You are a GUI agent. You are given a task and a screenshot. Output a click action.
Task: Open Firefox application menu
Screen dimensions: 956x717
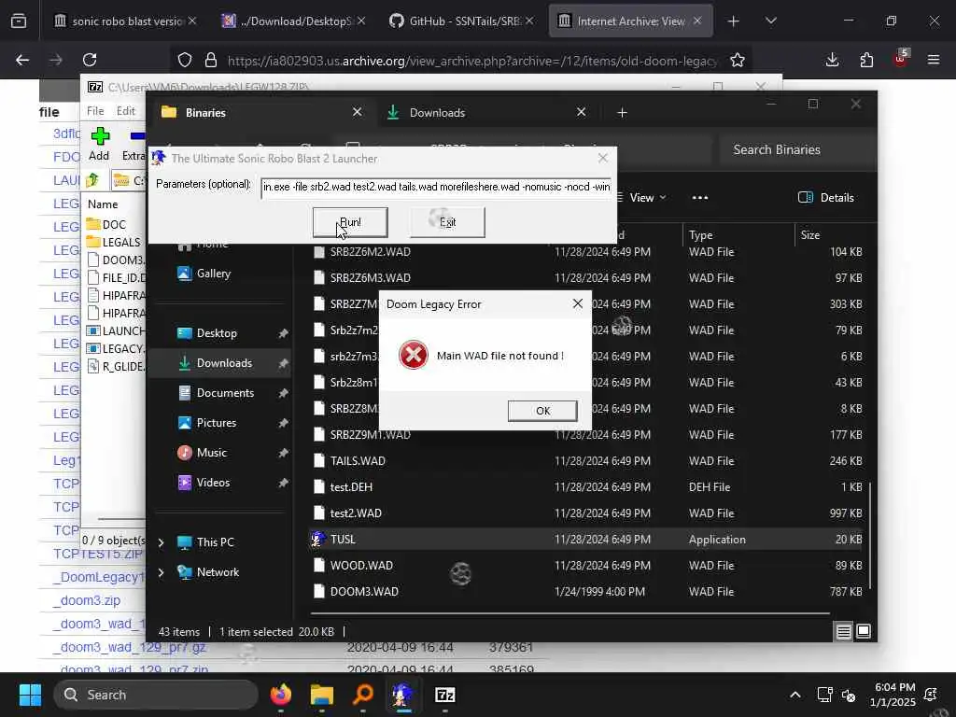[x=934, y=60]
